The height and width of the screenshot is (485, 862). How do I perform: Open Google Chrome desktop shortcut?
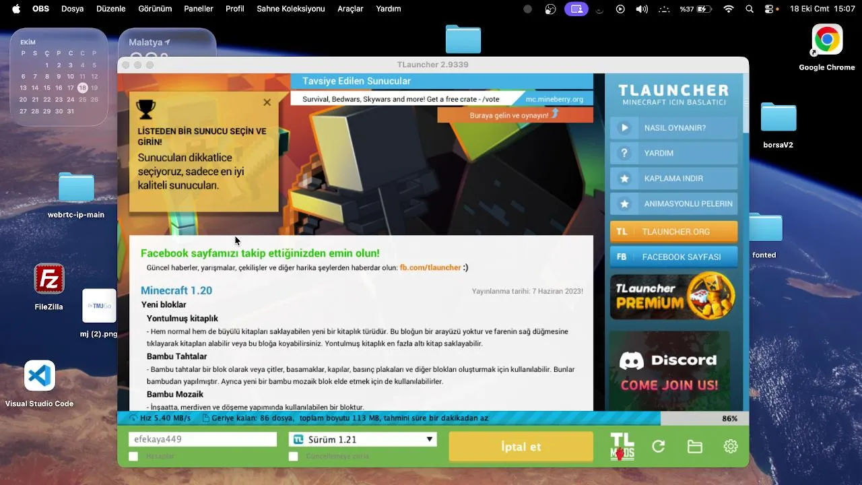tap(827, 40)
